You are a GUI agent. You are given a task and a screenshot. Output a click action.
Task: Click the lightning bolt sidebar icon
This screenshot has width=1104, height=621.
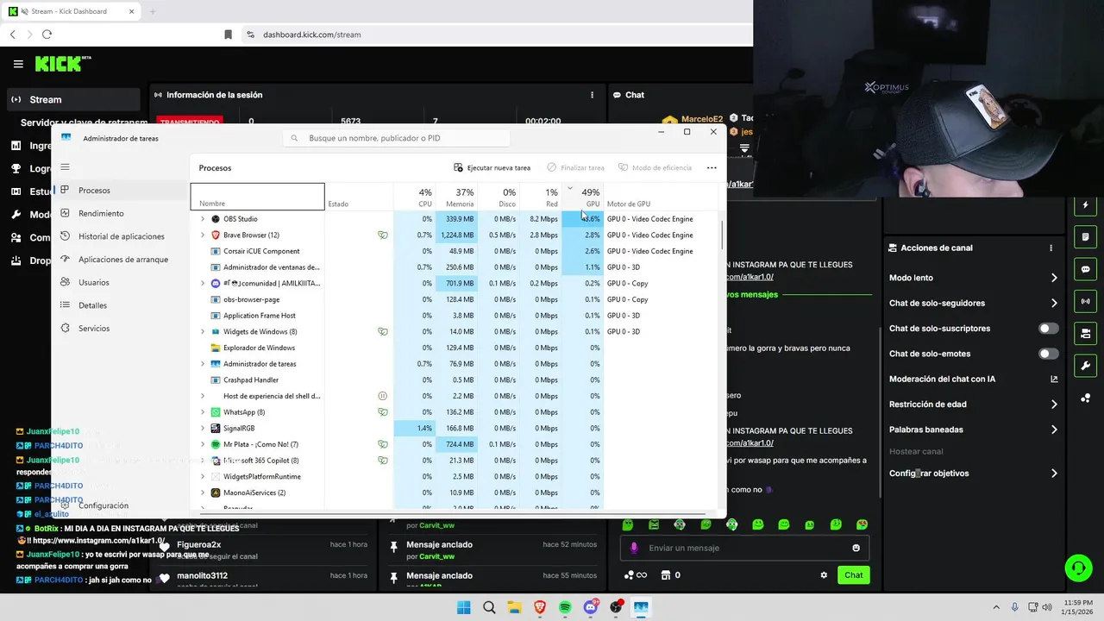point(1085,205)
